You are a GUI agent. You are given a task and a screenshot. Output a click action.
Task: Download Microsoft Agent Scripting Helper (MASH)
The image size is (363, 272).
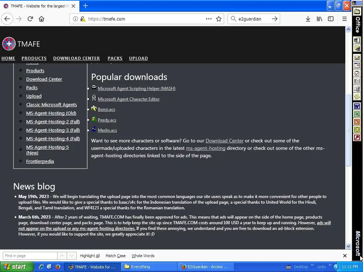pos(136,88)
